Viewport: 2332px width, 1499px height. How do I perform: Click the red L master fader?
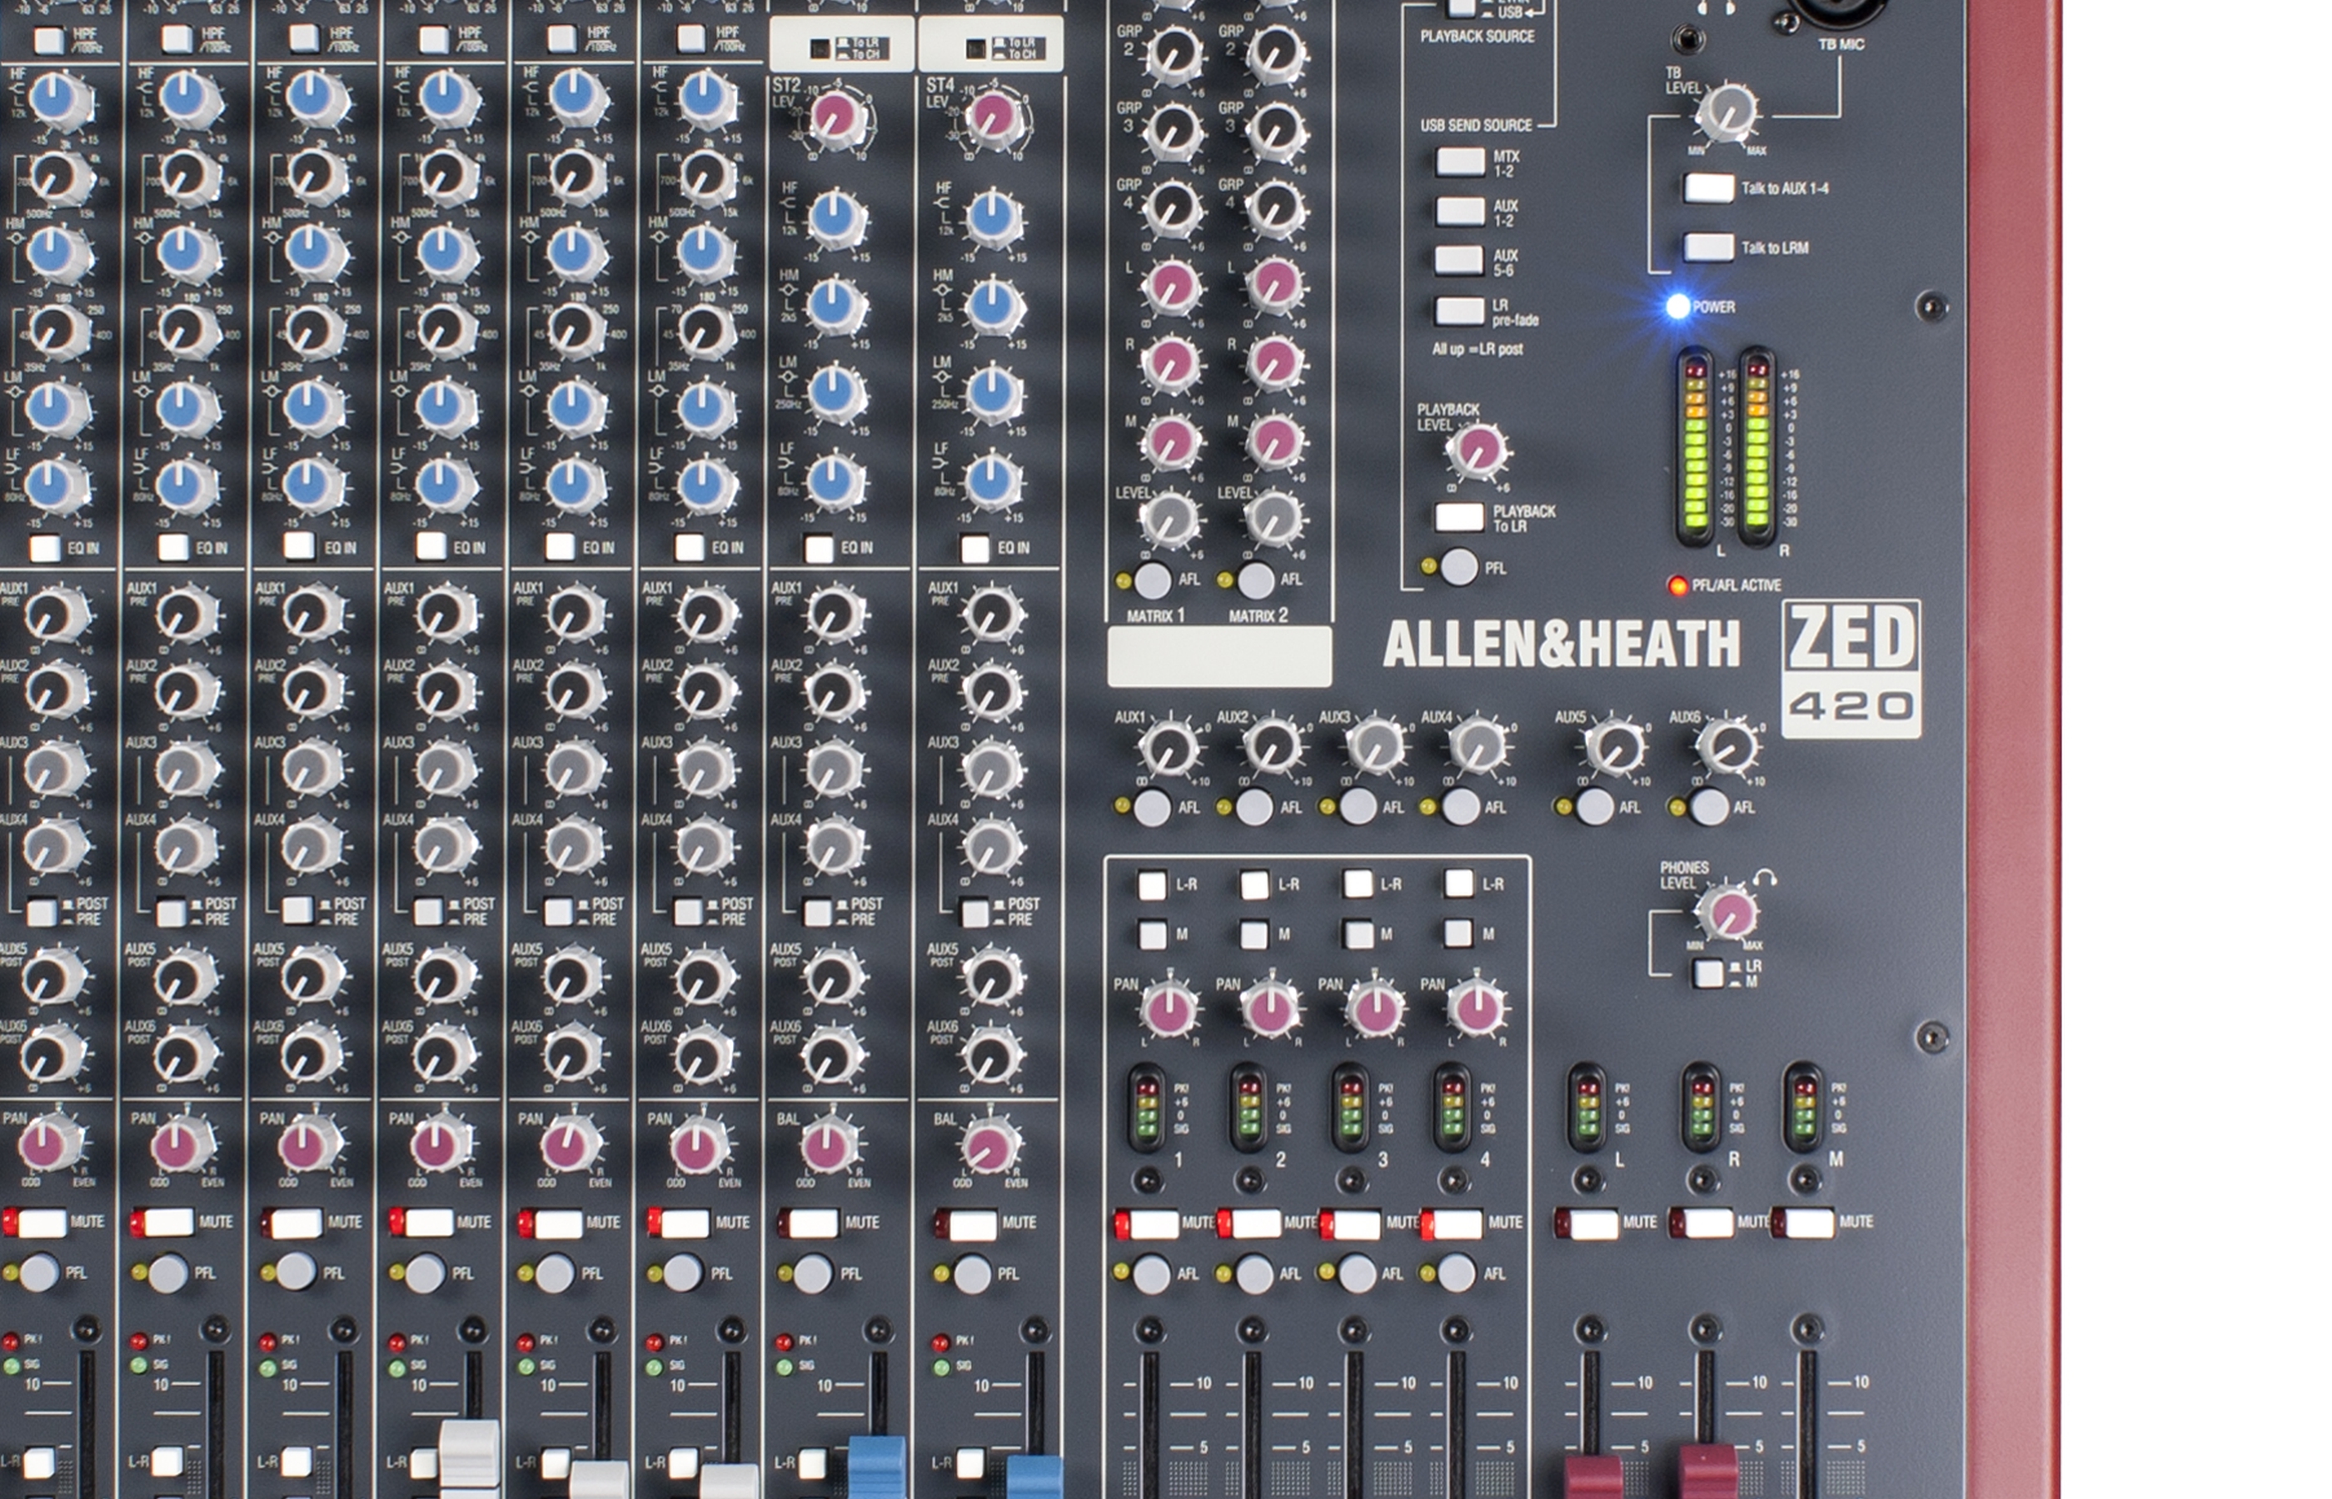pos(1592,1477)
